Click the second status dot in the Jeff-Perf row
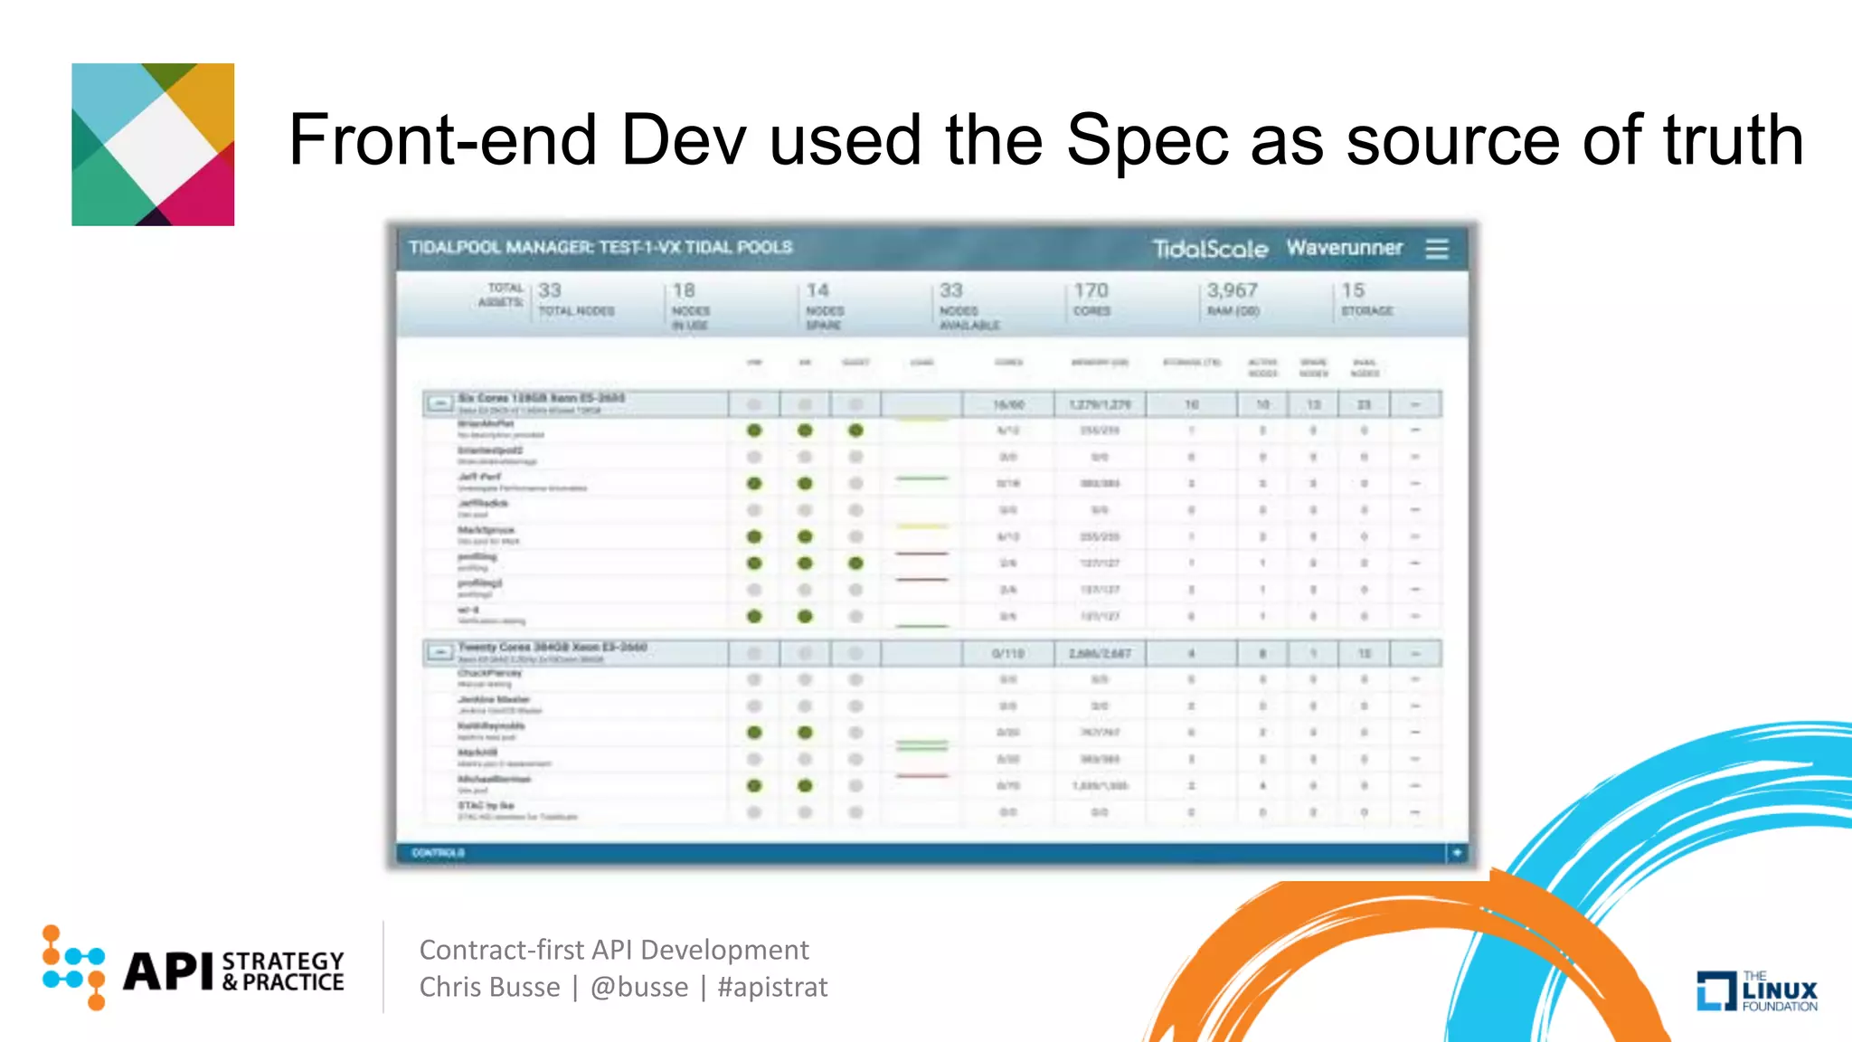Viewport: 1852px width, 1042px height. point(805,484)
